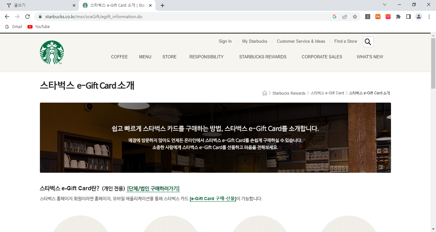Click the 스타벅스 e-Gift Card 소개 page heading
The width and height of the screenshot is (436, 232).
(x=87, y=85)
